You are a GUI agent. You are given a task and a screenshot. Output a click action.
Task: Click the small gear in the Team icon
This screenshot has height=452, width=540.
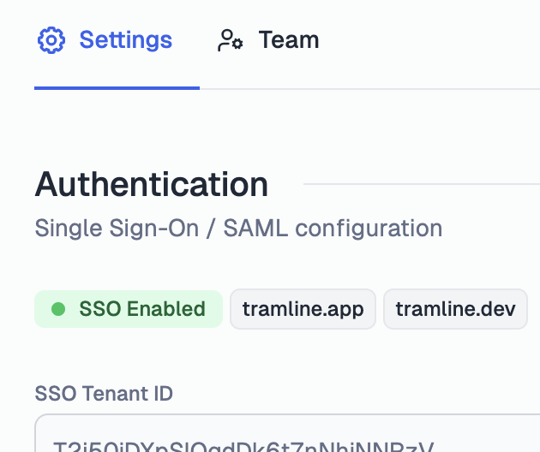pyautogui.click(x=237, y=44)
